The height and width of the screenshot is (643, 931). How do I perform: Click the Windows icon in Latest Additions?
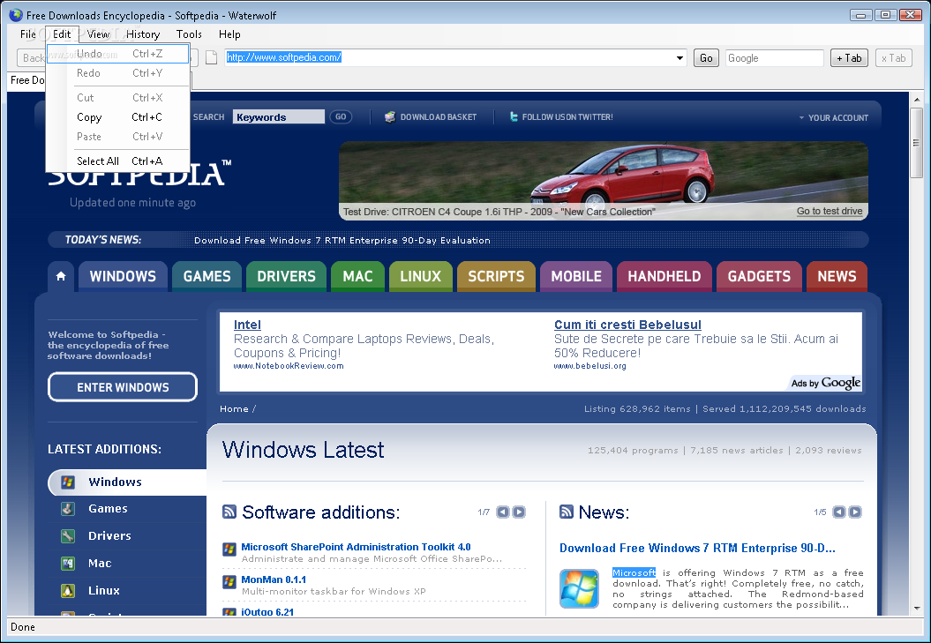(x=68, y=482)
